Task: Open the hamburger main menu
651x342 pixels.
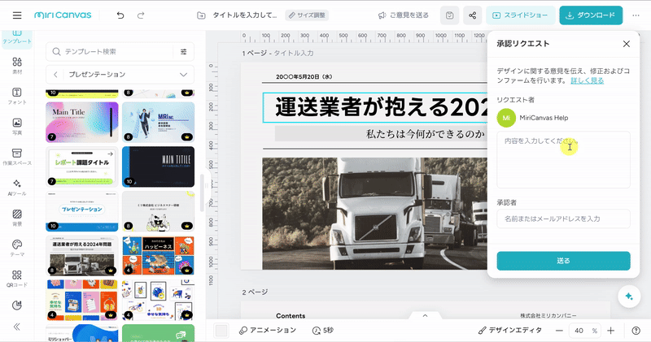Action: point(17,15)
